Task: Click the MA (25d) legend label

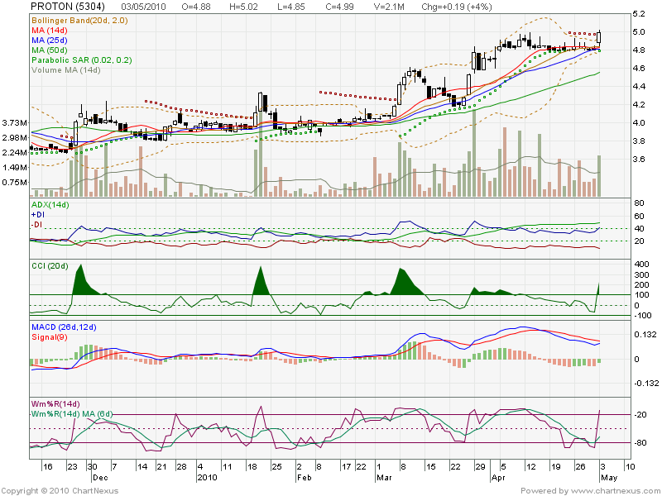Action: (x=50, y=40)
